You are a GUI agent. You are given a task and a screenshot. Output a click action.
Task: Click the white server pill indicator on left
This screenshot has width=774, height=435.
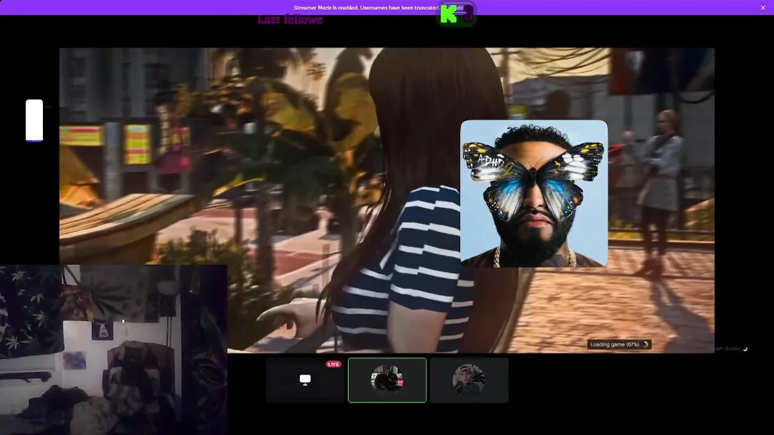tap(34, 120)
